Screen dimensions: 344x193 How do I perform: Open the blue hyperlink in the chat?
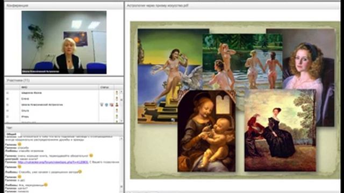click(x=53, y=162)
